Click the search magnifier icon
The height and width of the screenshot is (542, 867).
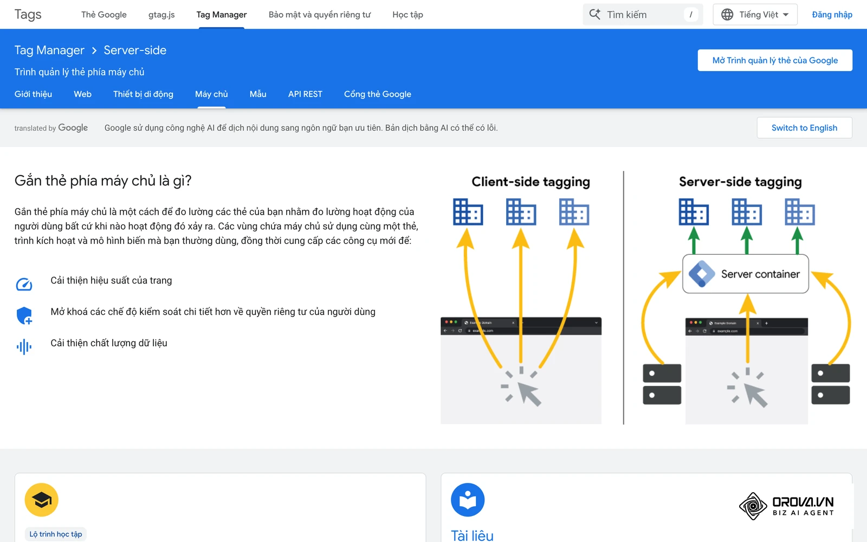pos(594,14)
